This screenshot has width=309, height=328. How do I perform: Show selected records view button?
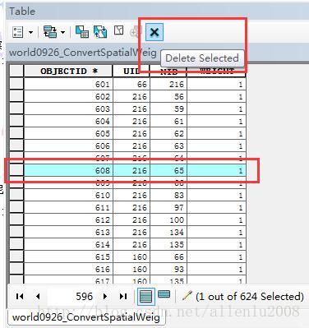(164, 294)
